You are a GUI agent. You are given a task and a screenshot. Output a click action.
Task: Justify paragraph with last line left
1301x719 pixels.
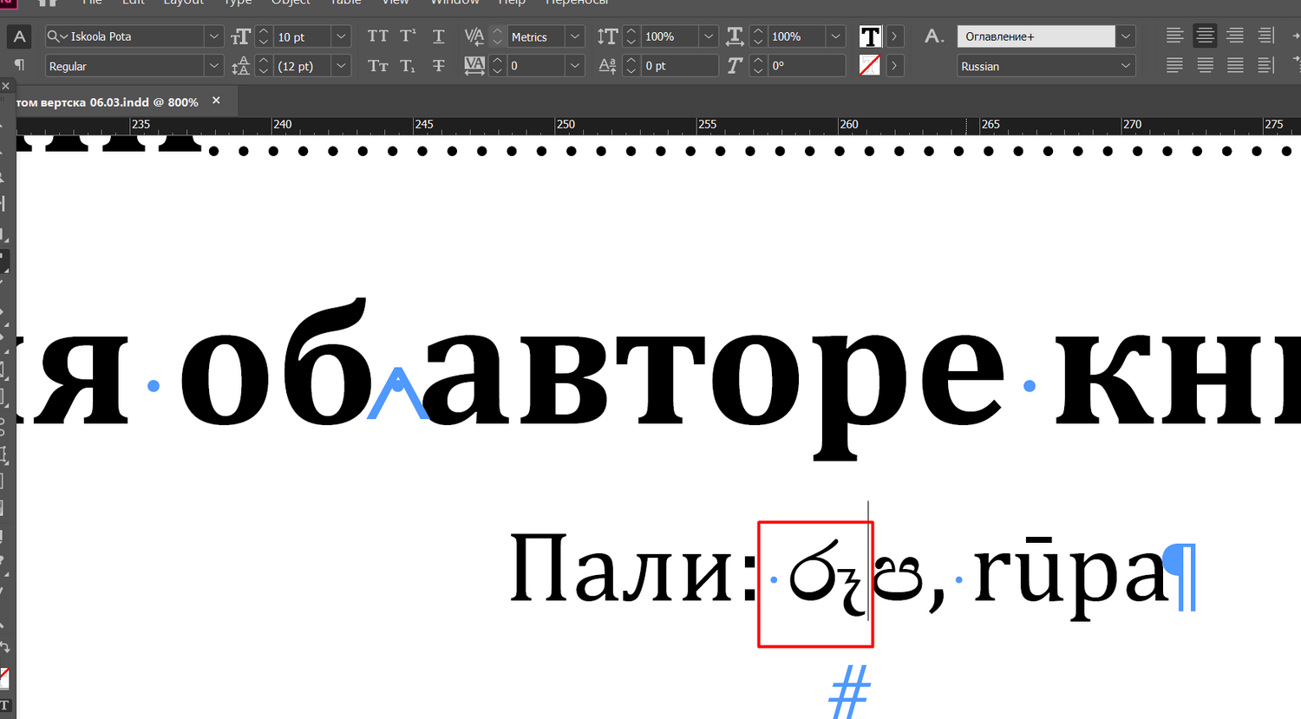pos(1174,66)
